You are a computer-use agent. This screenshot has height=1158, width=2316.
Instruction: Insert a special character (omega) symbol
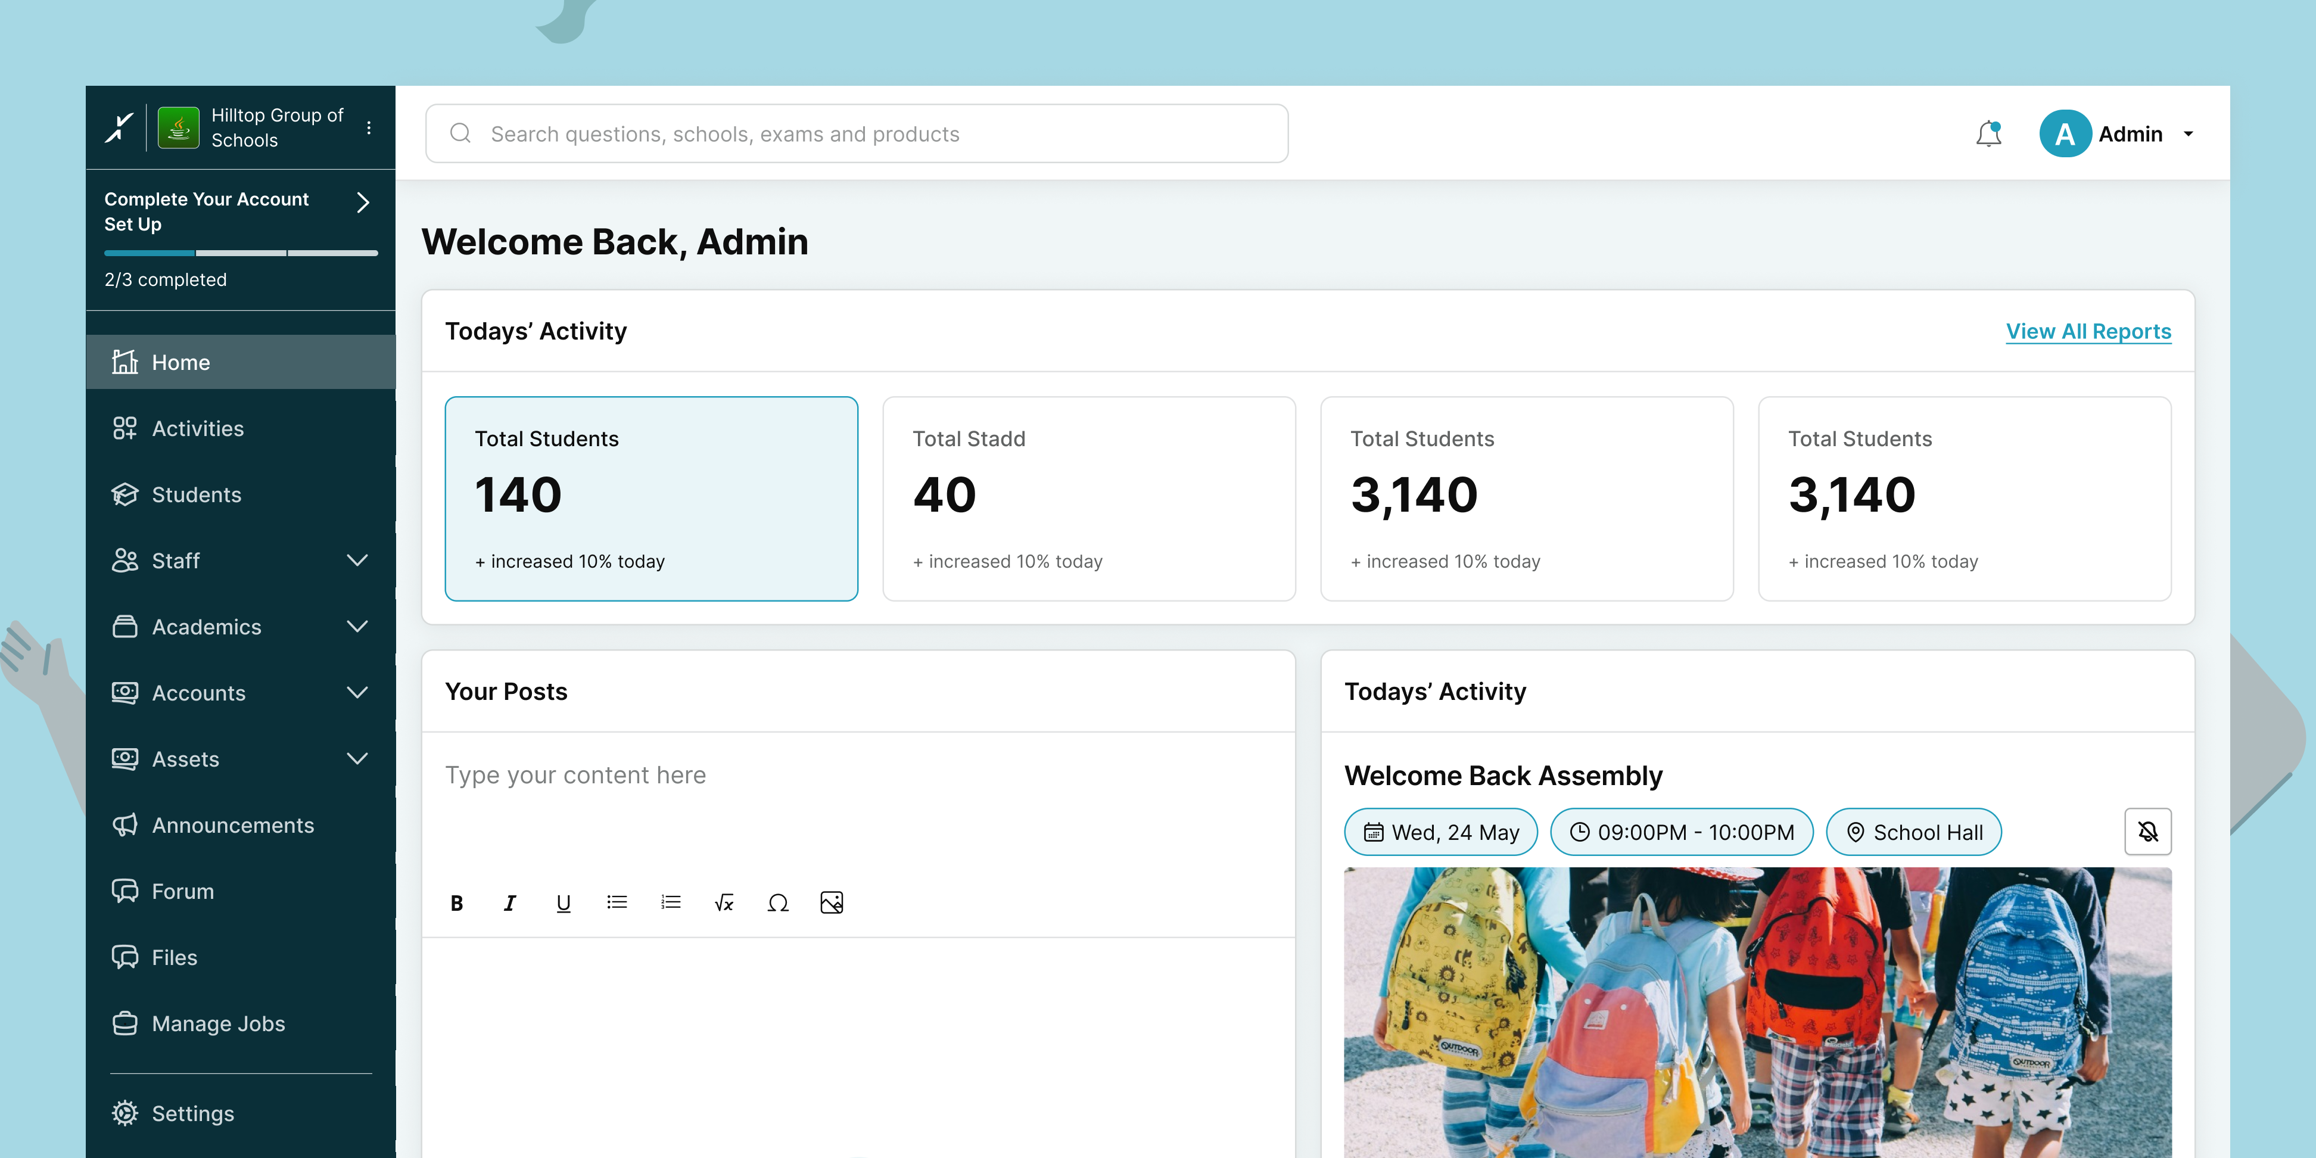click(x=778, y=902)
